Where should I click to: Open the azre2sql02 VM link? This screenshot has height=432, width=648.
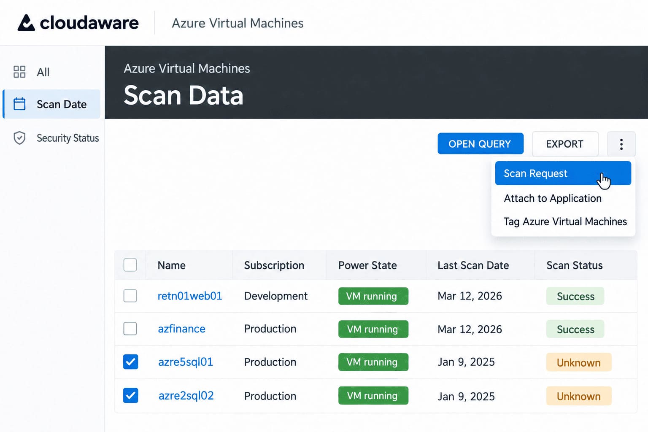point(186,396)
